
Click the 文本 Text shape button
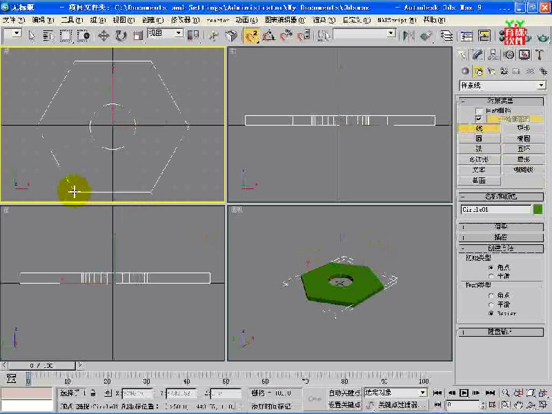[x=479, y=170]
